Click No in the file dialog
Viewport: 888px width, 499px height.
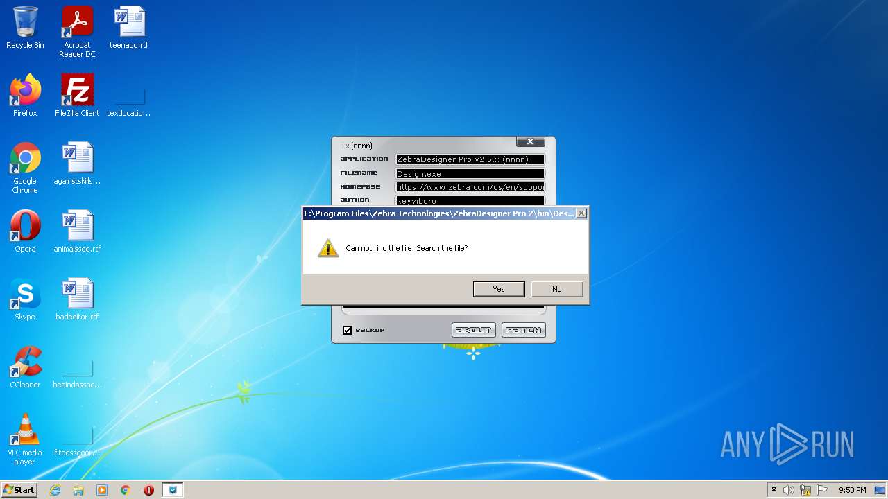(x=557, y=289)
